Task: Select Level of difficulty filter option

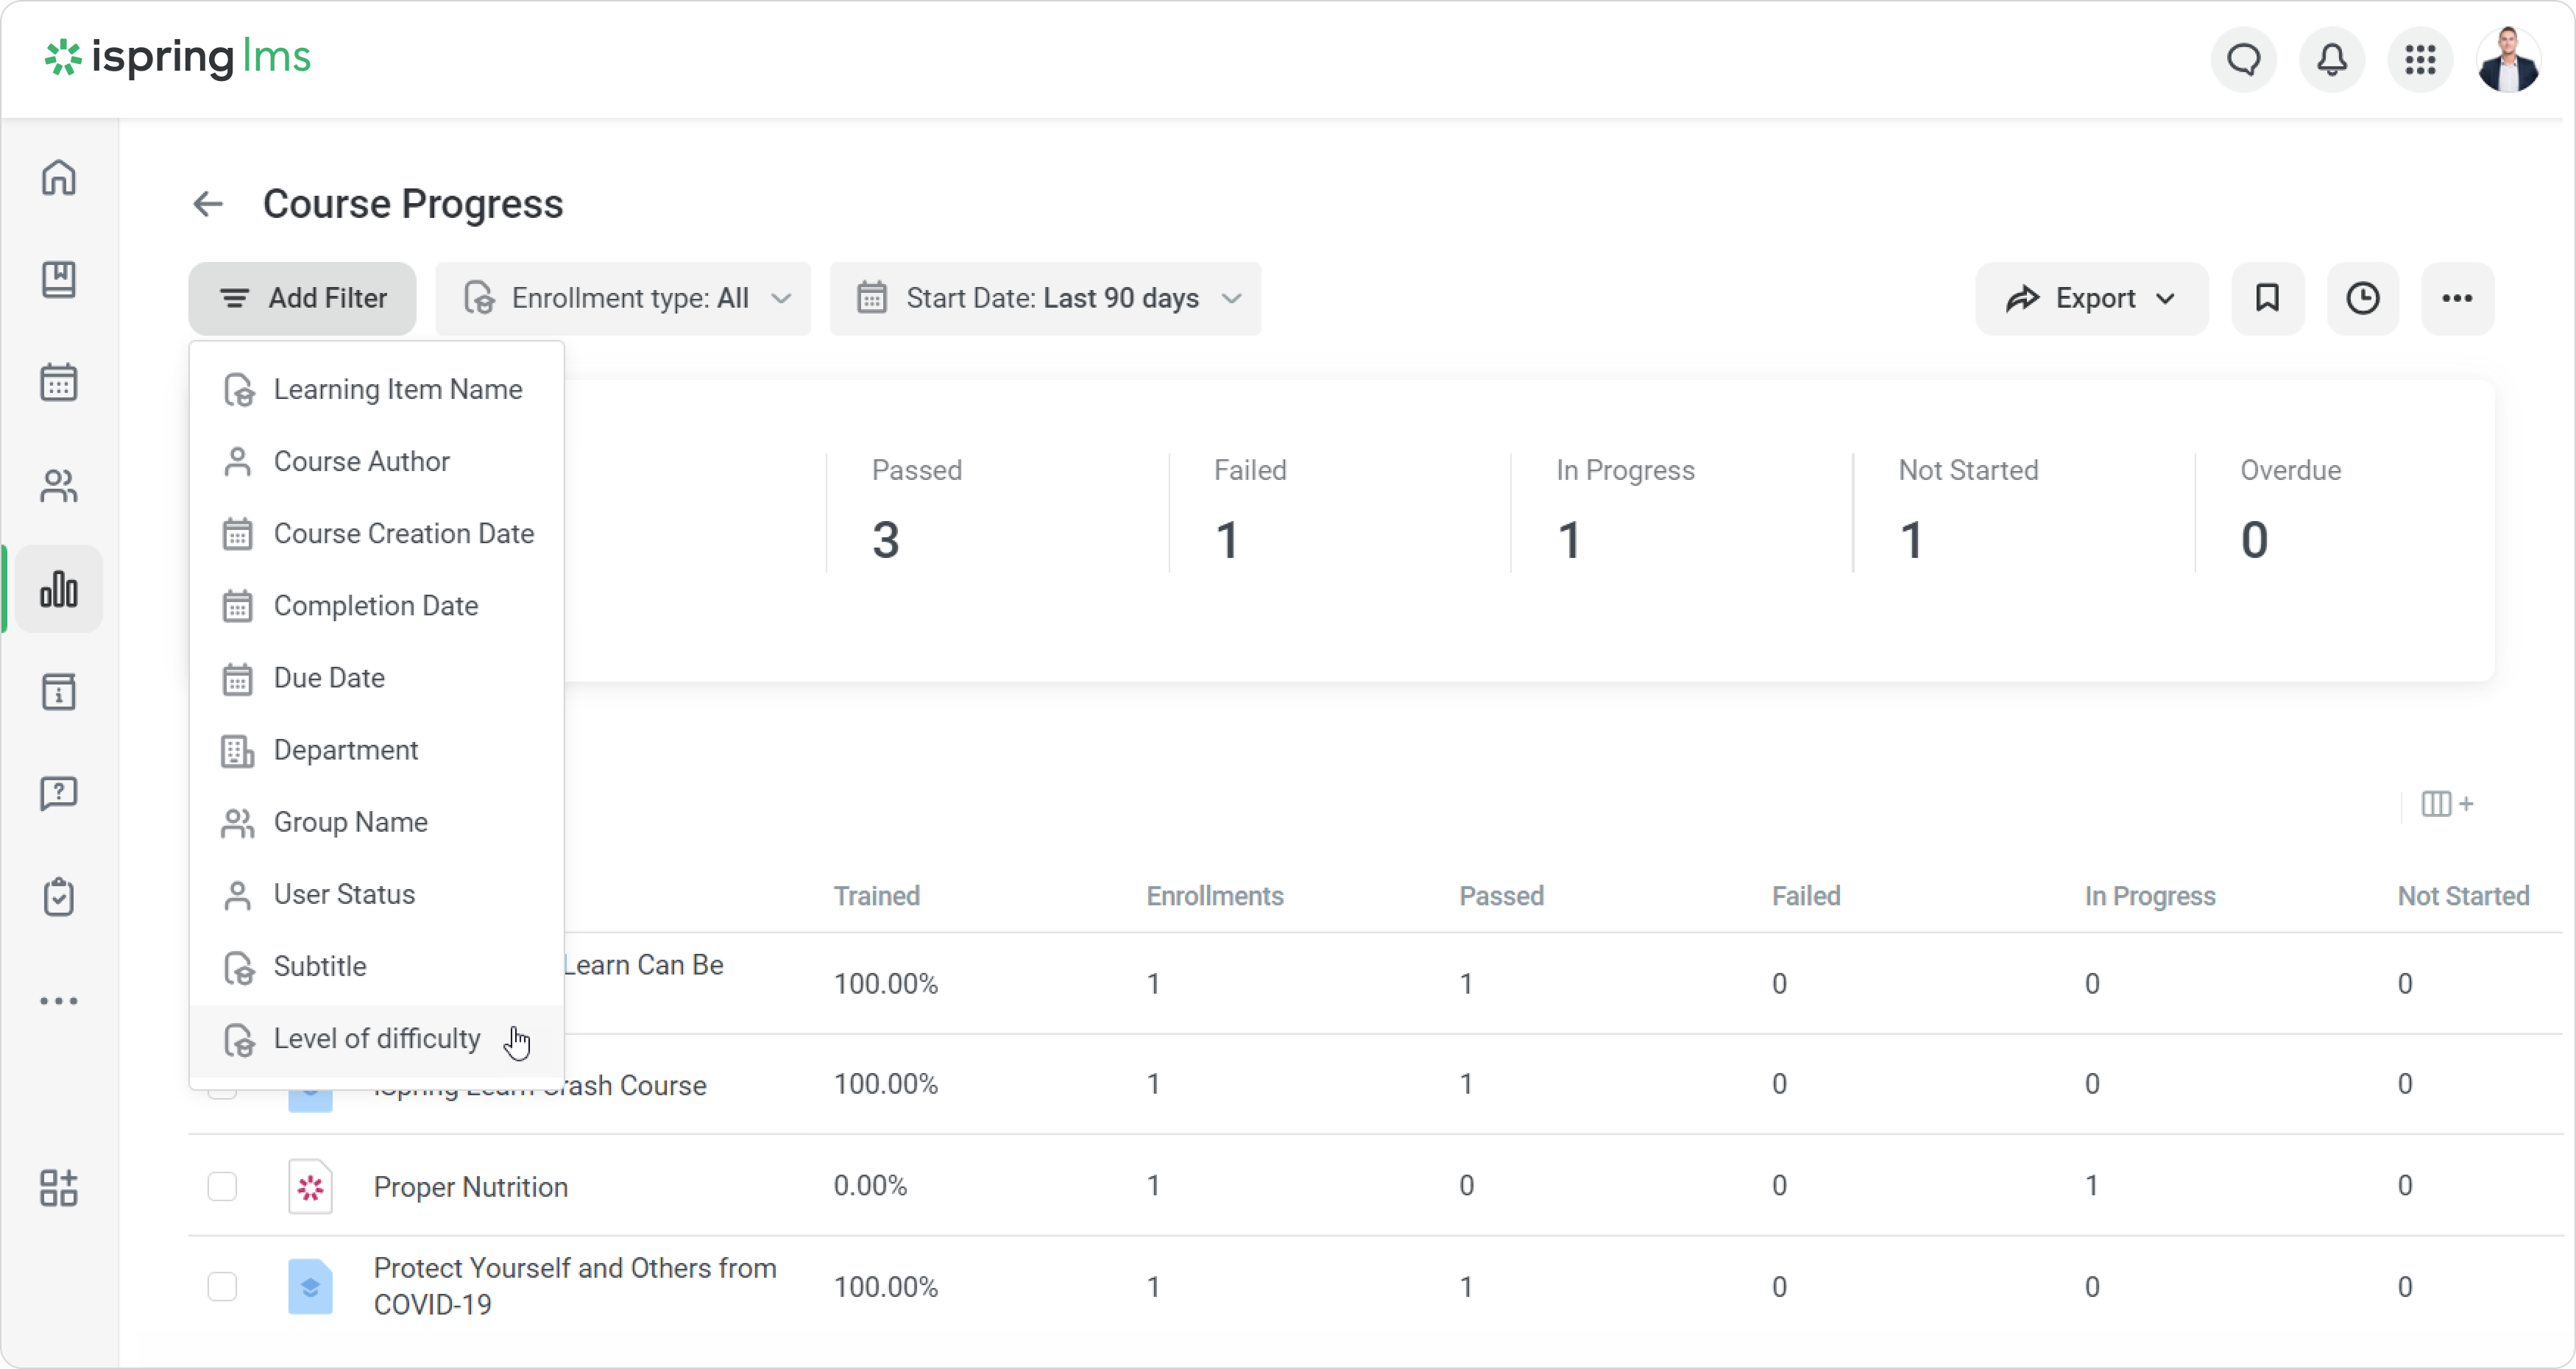Action: pos(377,1039)
